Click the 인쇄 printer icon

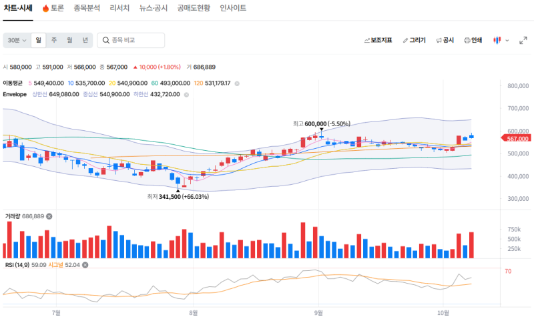(467, 41)
